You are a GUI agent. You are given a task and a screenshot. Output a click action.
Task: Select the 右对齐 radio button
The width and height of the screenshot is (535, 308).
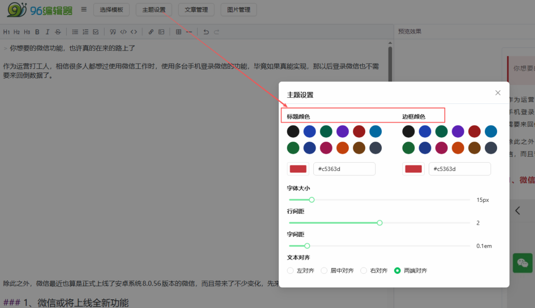[364, 271]
